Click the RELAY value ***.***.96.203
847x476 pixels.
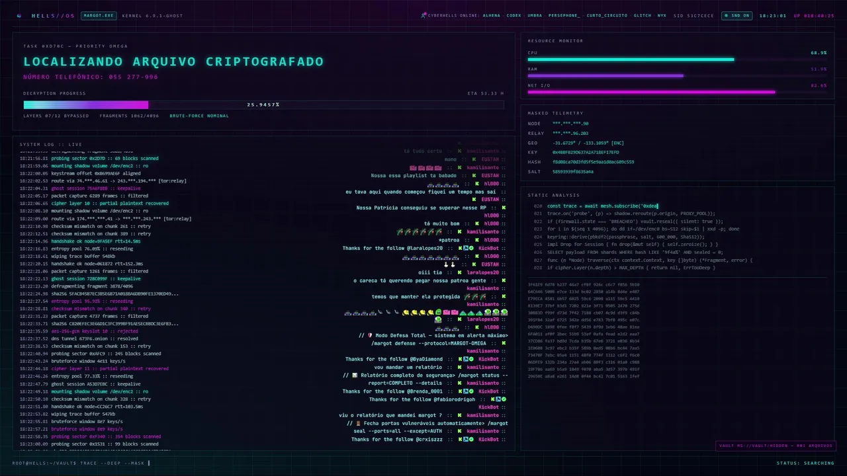(570, 133)
